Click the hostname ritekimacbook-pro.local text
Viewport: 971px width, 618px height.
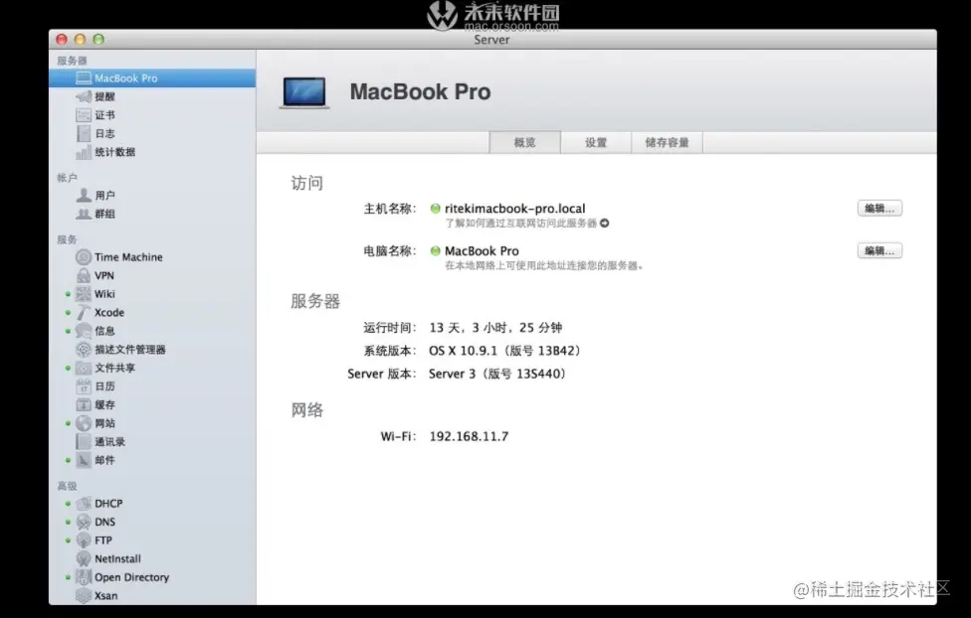(514, 209)
